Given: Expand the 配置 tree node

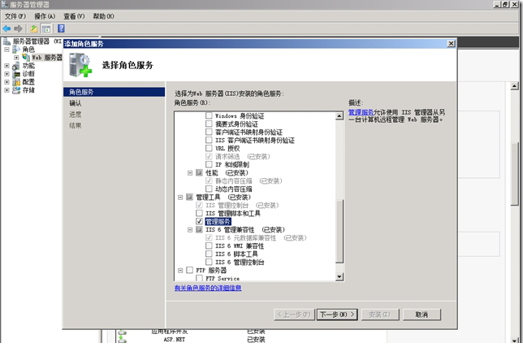Looking at the screenshot, I should [6, 82].
